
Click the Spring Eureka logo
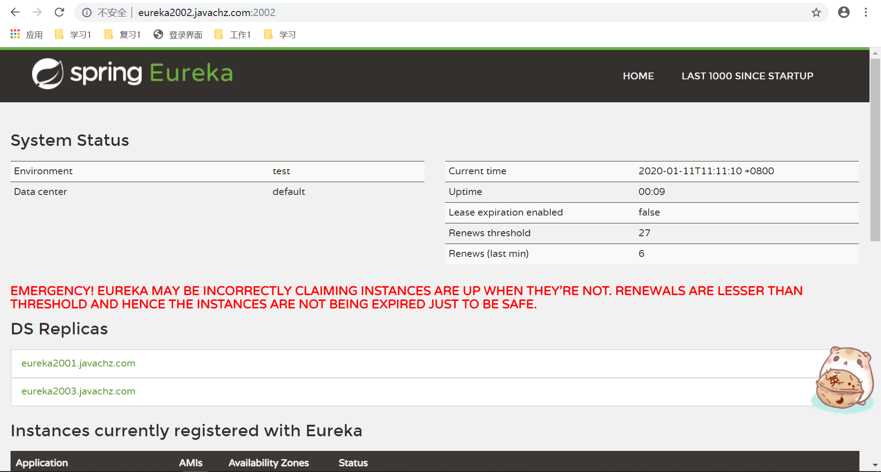132,73
